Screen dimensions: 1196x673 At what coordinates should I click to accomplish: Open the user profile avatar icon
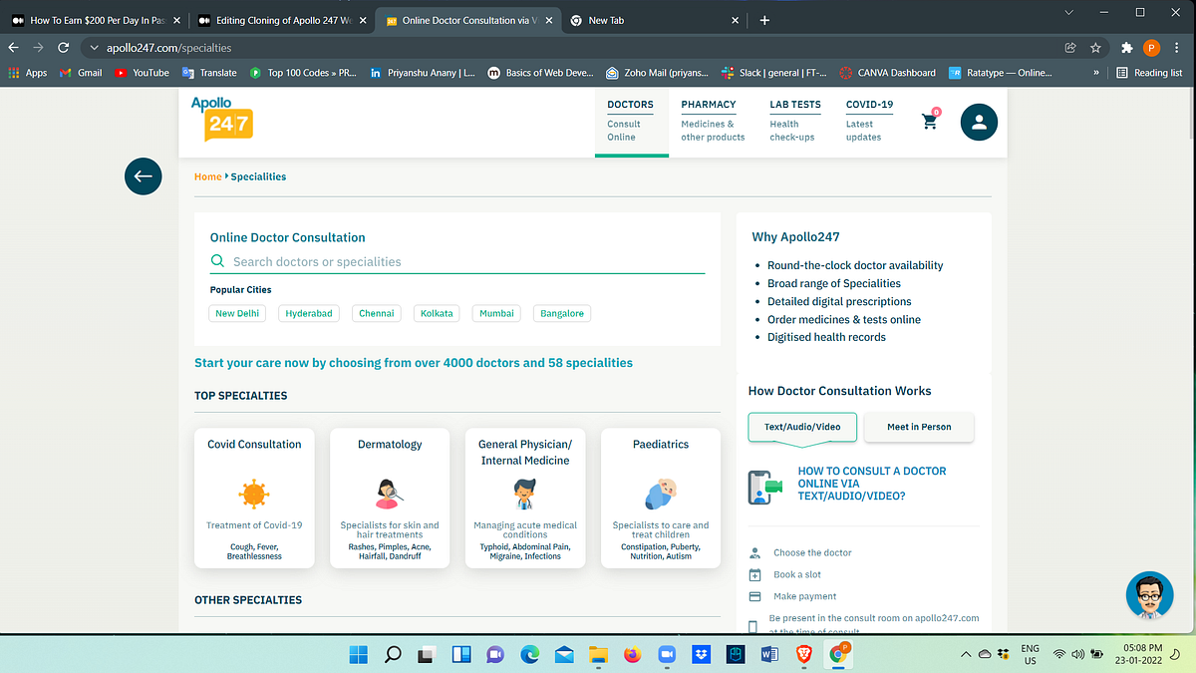[979, 122]
